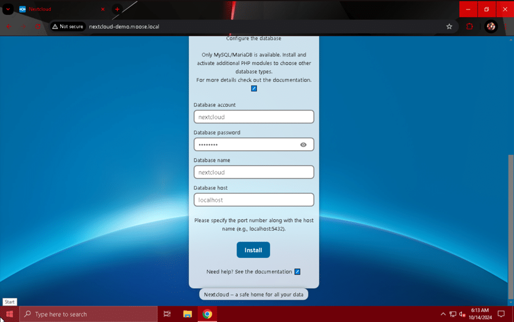The width and height of the screenshot is (514, 322).
Task: Open the clock showing 6:13 AM
Action: click(480, 314)
